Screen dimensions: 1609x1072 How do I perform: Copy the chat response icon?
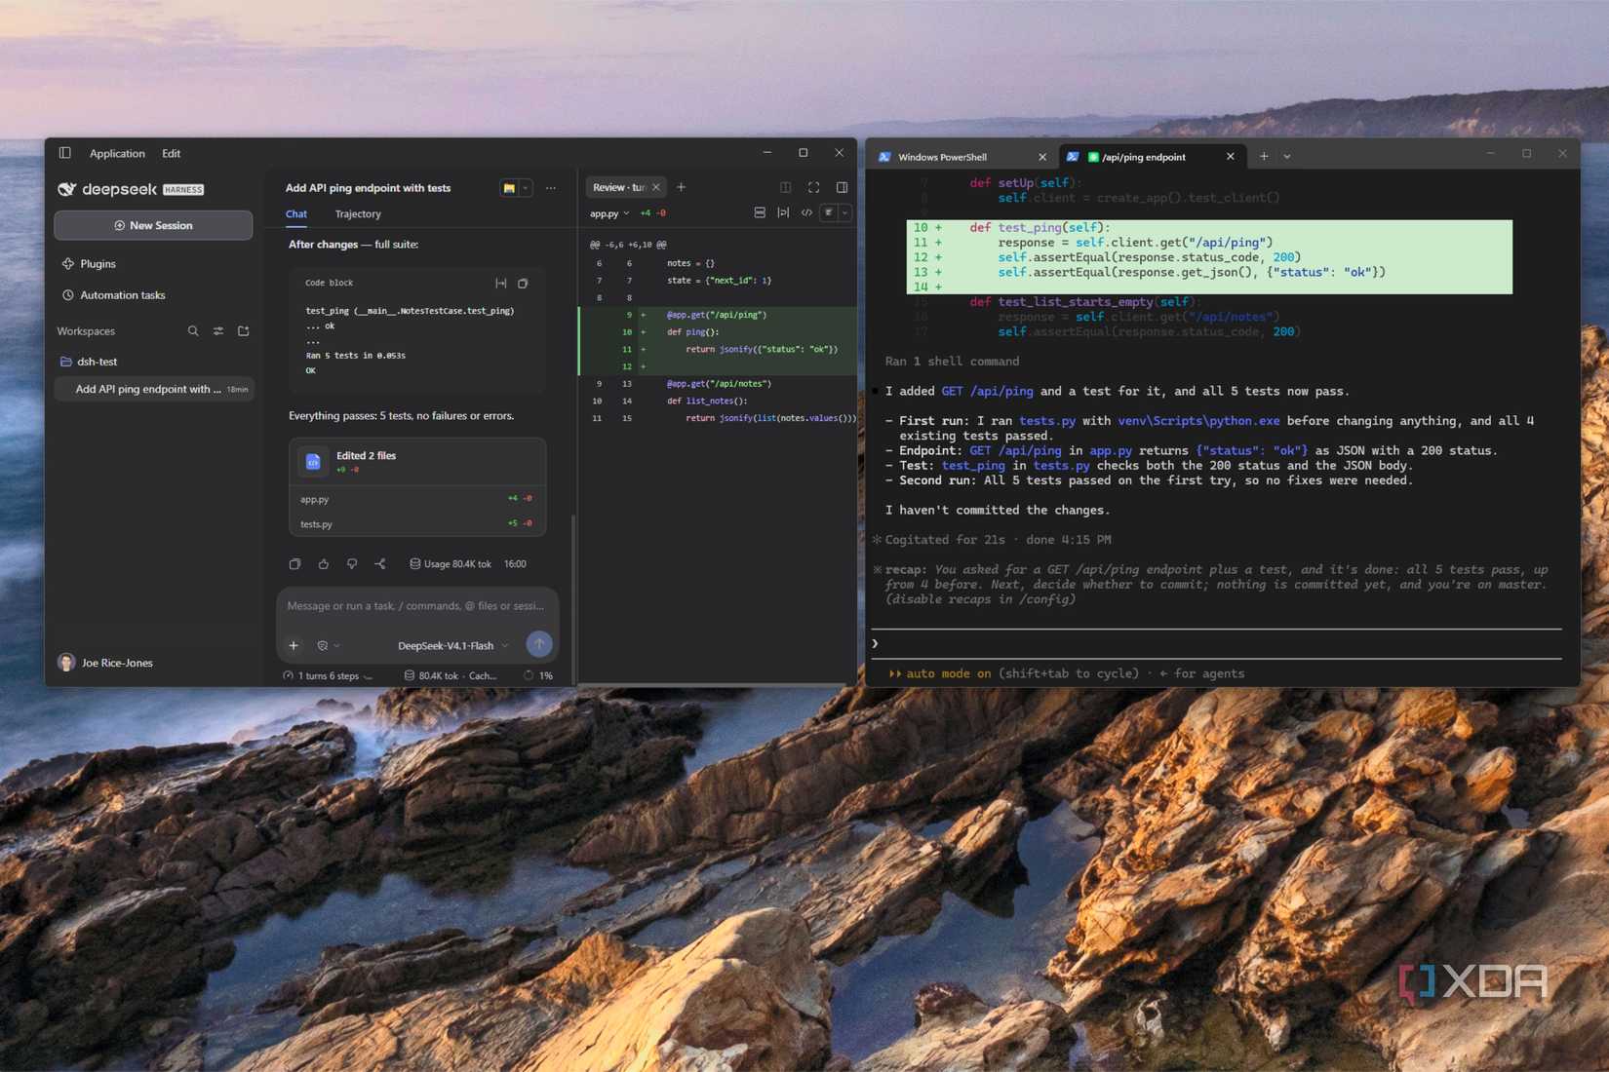294,564
